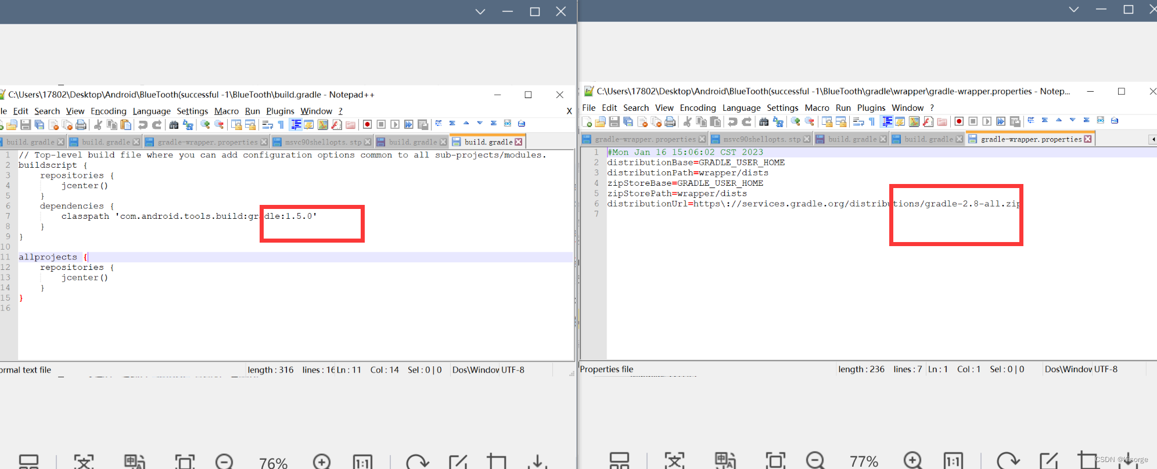This screenshot has height=469, width=1157.
Task: Open Language menu in right Notepad++ window
Action: 741,108
